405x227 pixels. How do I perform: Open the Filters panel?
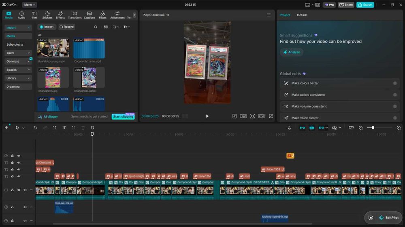pyautogui.click(x=102, y=15)
